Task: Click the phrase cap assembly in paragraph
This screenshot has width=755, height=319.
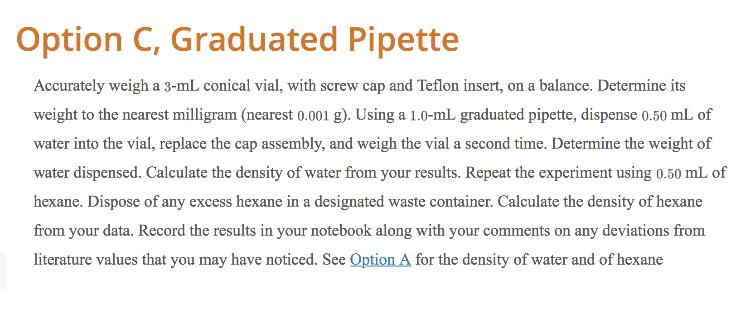Action: pyautogui.click(x=279, y=144)
